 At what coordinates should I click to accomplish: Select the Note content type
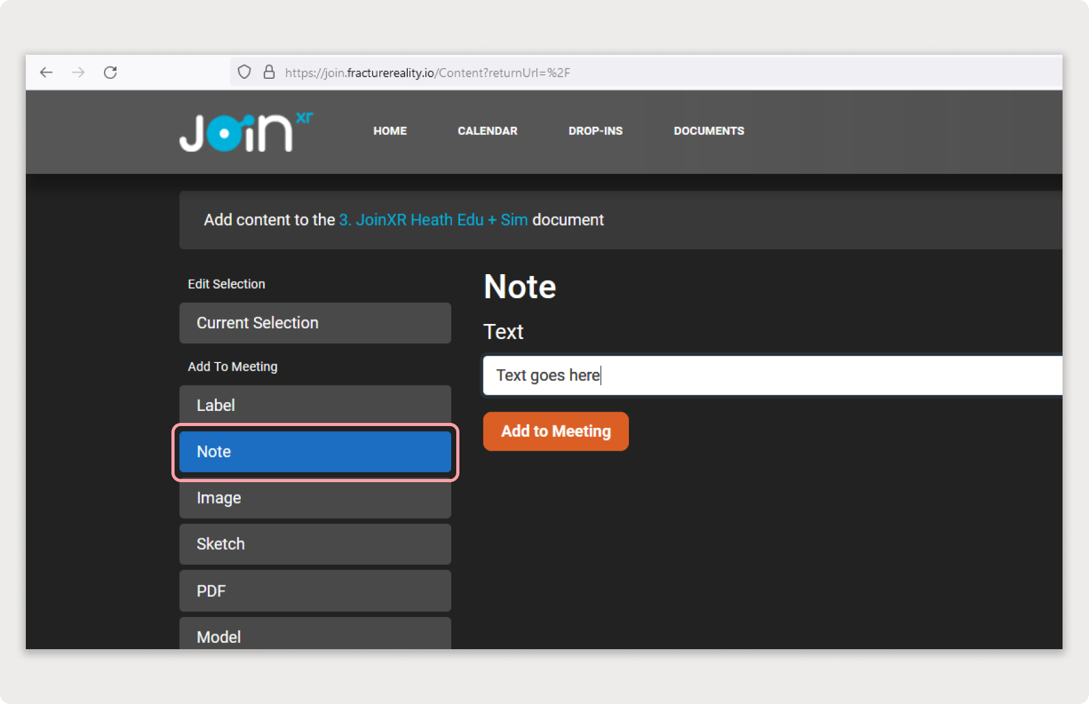click(x=314, y=451)
